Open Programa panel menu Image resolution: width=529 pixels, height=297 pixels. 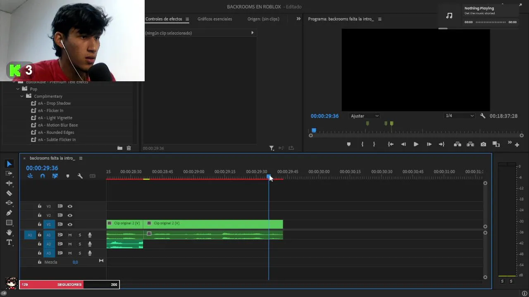click(380, 19)
